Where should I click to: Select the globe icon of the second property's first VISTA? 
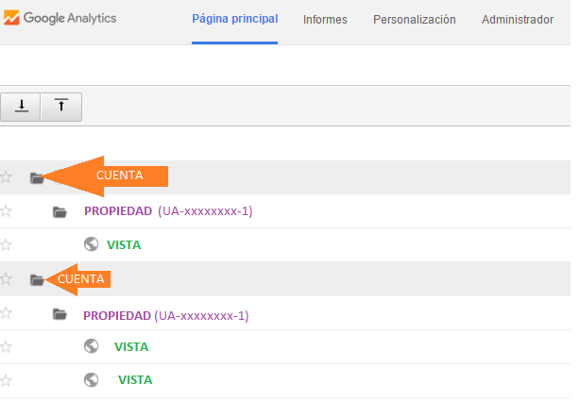[x=92, y=346]
